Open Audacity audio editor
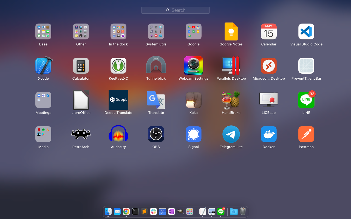This screenshot has width=351, height=219. coord(118,134)
